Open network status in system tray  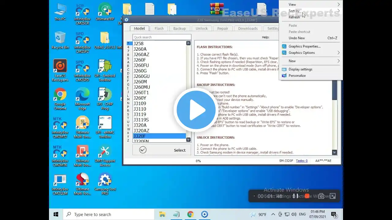[287, 215]
